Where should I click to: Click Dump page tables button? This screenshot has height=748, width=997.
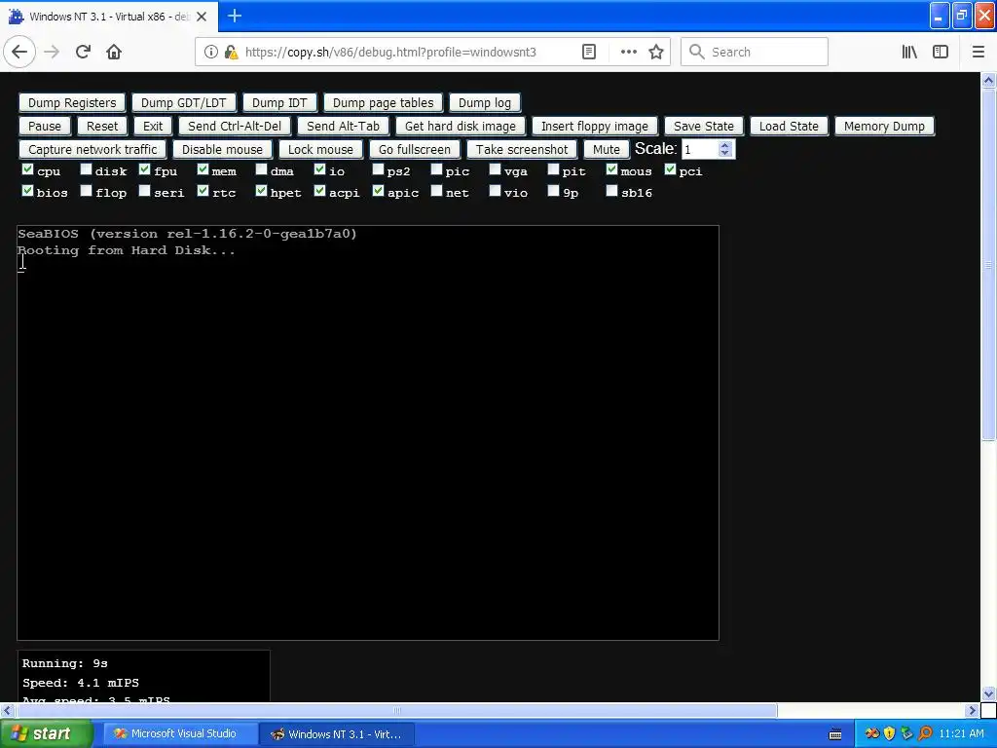tap(383, 103)
